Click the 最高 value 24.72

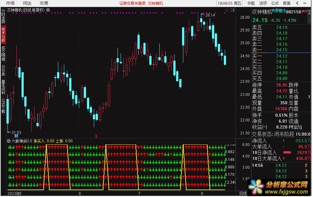coord(282,91)
